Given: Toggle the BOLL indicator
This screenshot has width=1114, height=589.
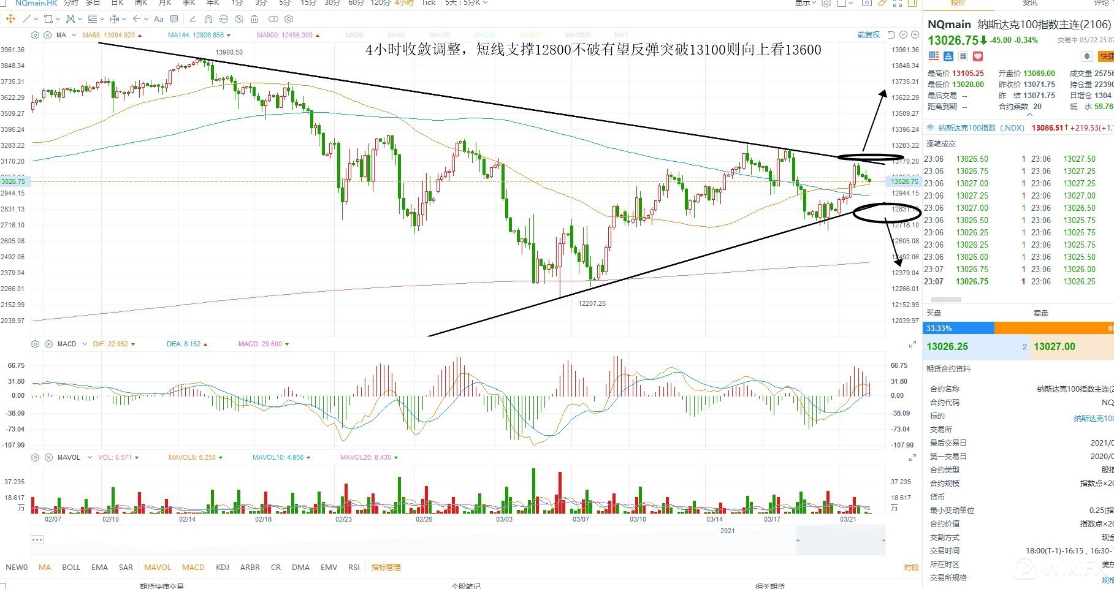Looking at the screenshot, I should click(71, 567).
